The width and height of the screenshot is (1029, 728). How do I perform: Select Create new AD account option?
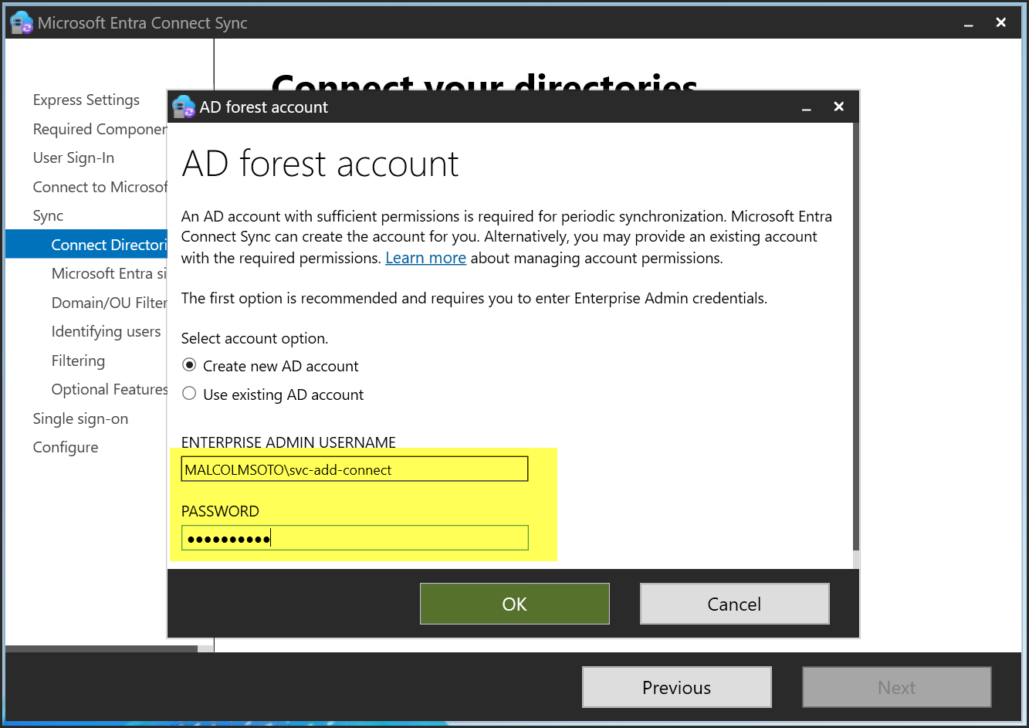pos(189,366)
